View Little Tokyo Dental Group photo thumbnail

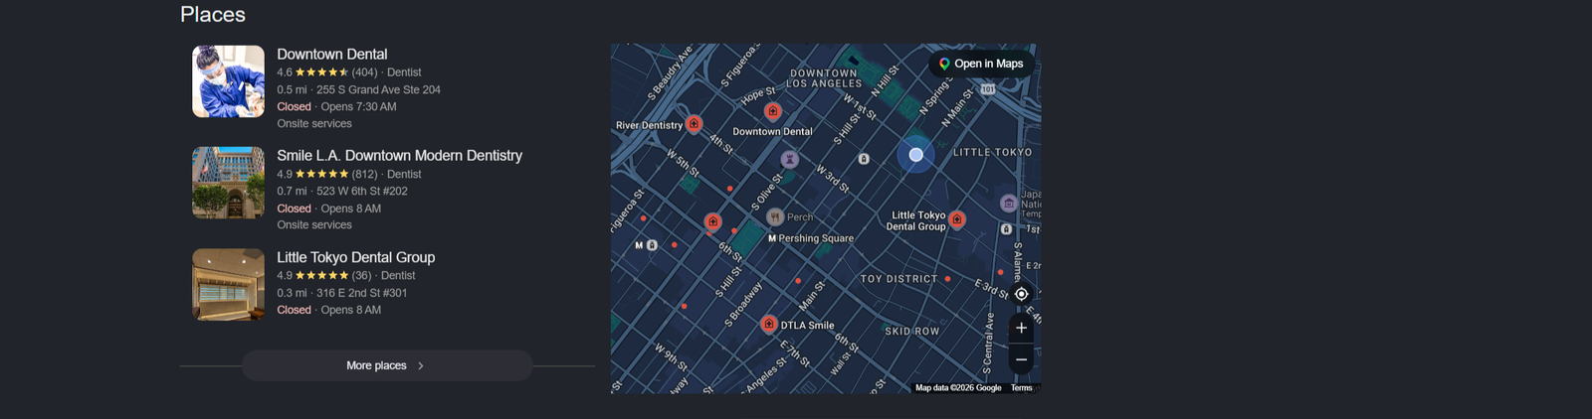coord(228,285)
